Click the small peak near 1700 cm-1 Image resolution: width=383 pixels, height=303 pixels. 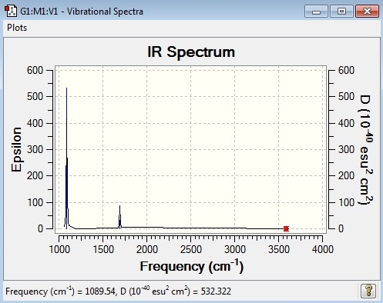119,217
